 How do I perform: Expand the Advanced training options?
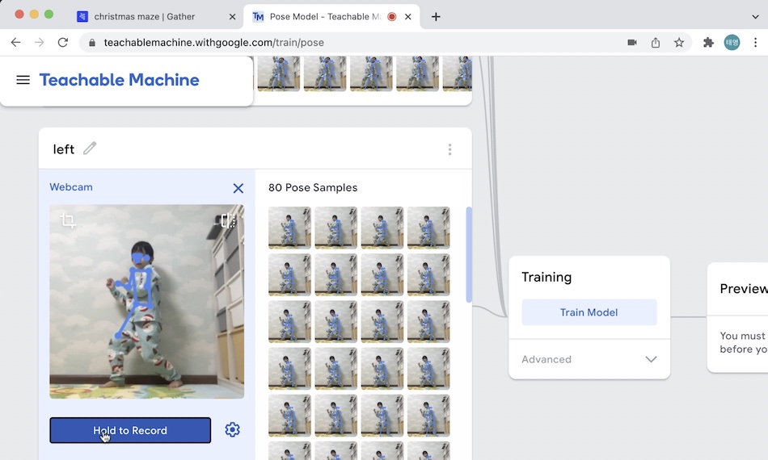pos(589,359)
